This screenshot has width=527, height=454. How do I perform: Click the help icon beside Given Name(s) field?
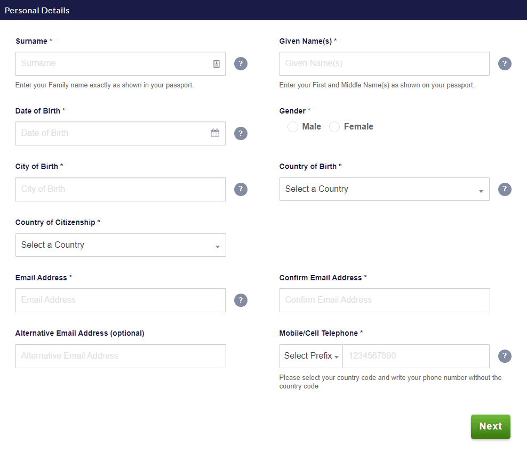coord(505,64)
